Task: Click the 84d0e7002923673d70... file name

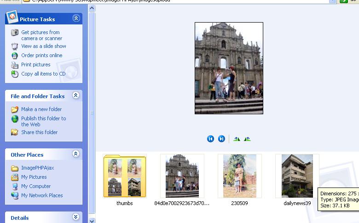Action: pyautogui.click(x=182, y=203)
